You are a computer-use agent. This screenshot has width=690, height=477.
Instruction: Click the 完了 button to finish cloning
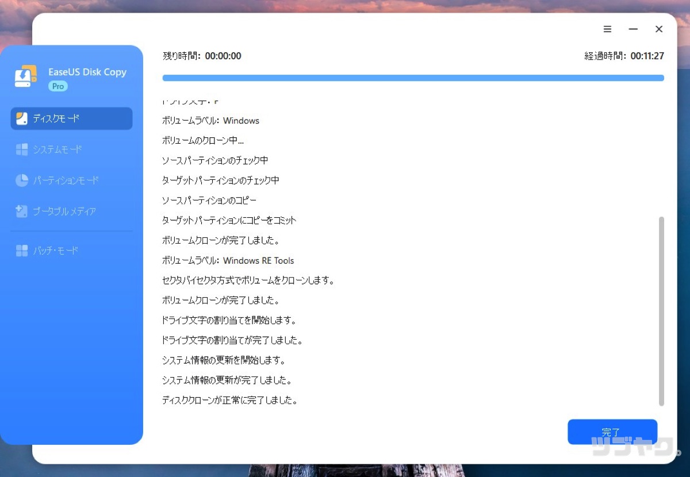[612, 432]
